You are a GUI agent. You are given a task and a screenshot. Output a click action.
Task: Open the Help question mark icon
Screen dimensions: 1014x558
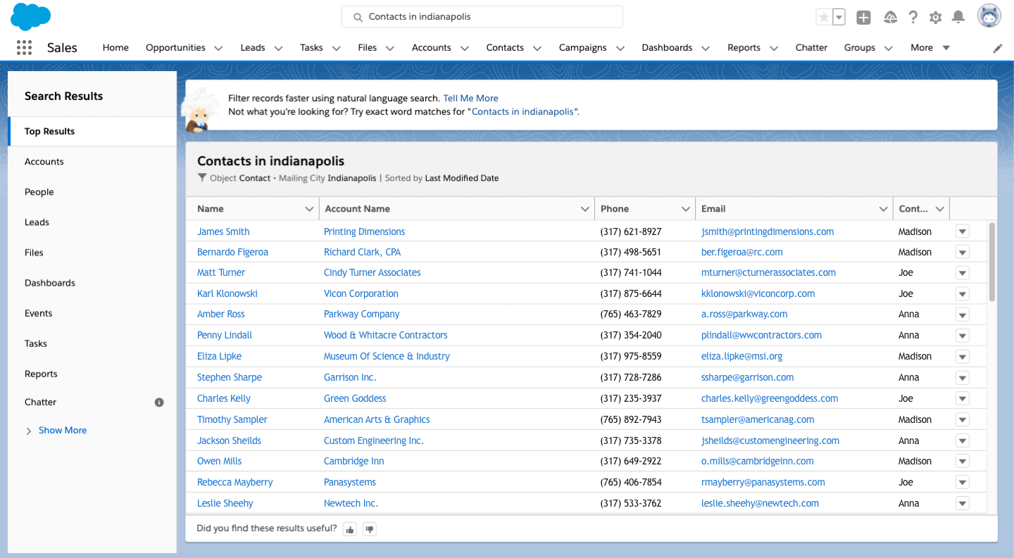pyautogui.click(x=913, y=18)
